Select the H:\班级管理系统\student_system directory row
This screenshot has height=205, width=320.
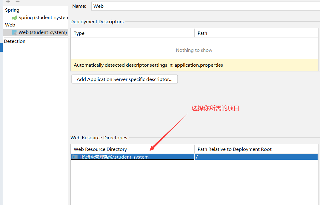[132, 157]
